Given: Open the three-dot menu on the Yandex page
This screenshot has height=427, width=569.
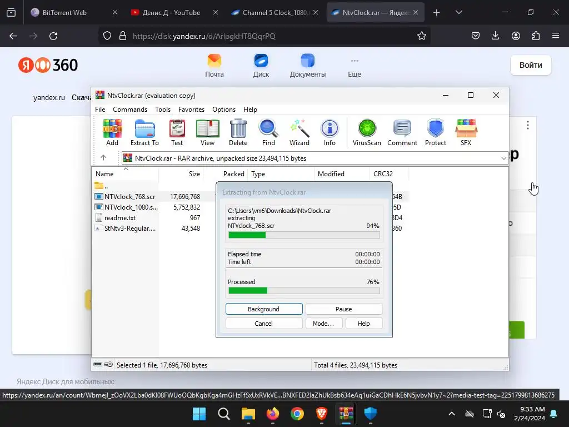Looking at the screenshot, I should tap(528, 125).
